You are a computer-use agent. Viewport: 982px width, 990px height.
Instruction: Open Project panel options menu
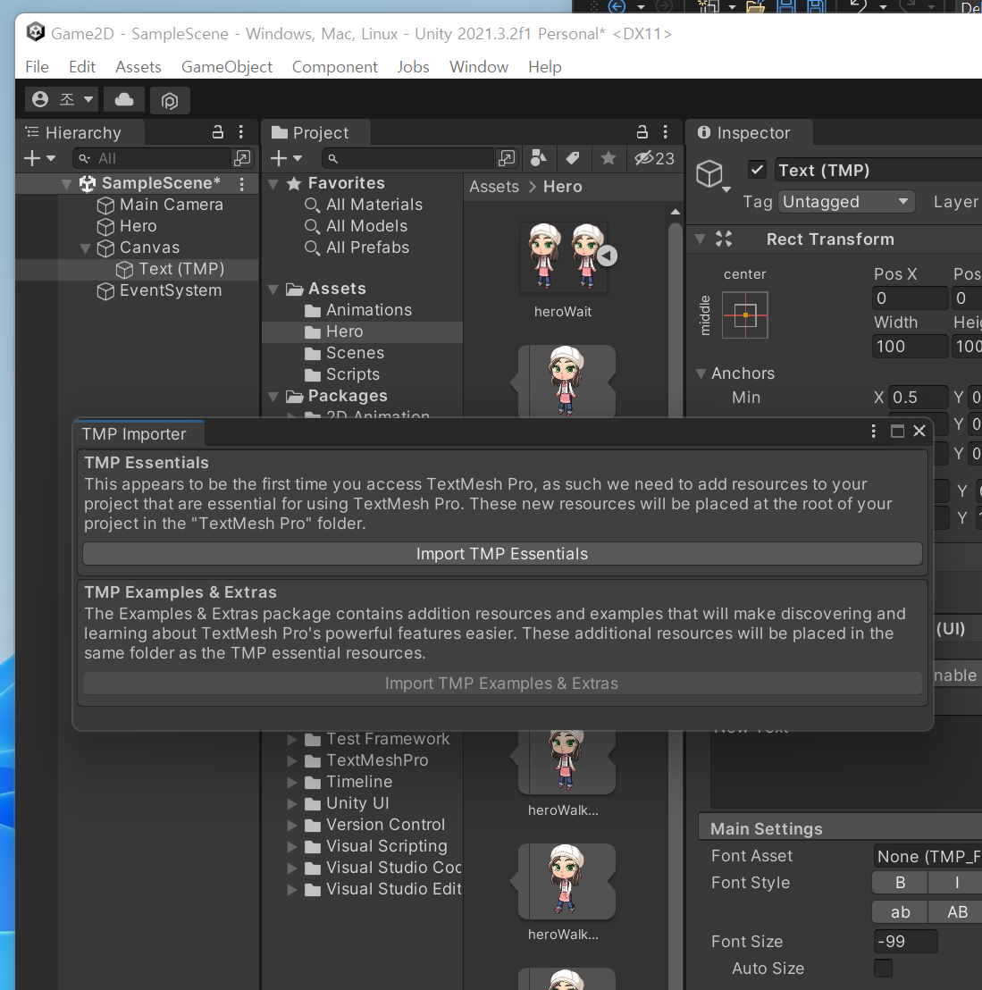point(666,132)
